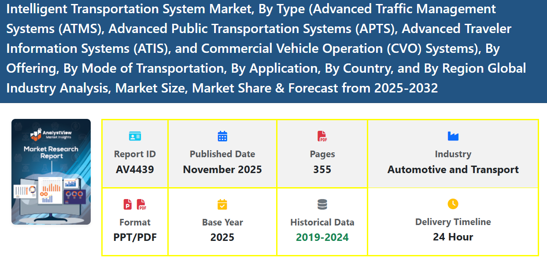547x266 pixels.
Task: Click the Published Date calendar icon
Action: pos(222,136)
